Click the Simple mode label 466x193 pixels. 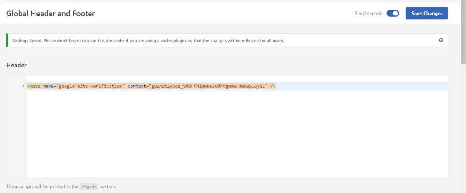368,14
